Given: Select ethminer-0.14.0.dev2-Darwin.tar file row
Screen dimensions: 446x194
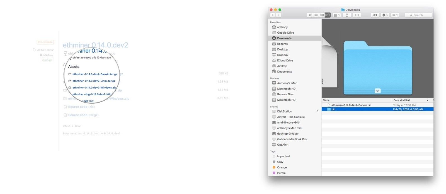Looking at the screenshot, I should 351,105.
